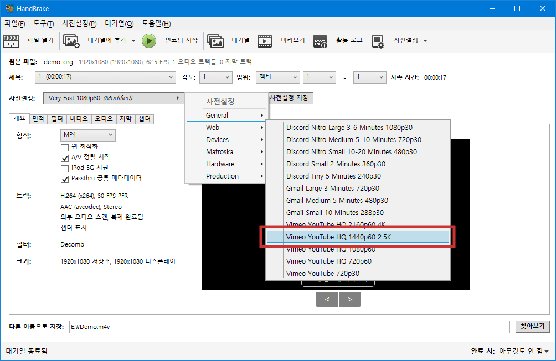Click the Very Fast 1080p30 preset selector

click(114, 98)
